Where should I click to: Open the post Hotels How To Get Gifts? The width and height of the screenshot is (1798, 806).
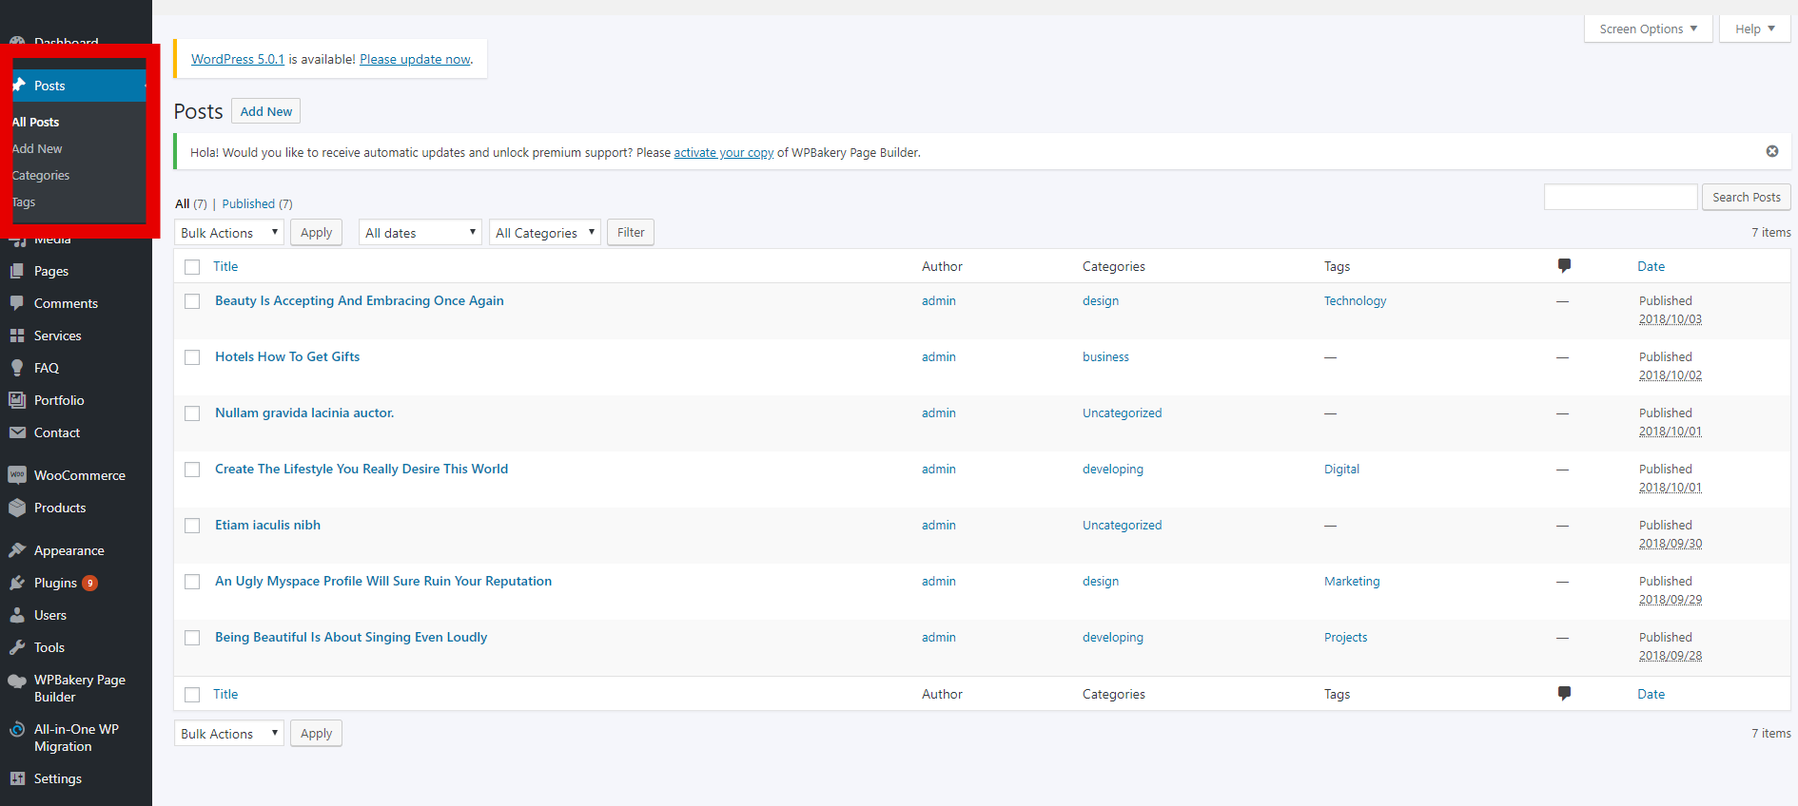click(287, 356)
